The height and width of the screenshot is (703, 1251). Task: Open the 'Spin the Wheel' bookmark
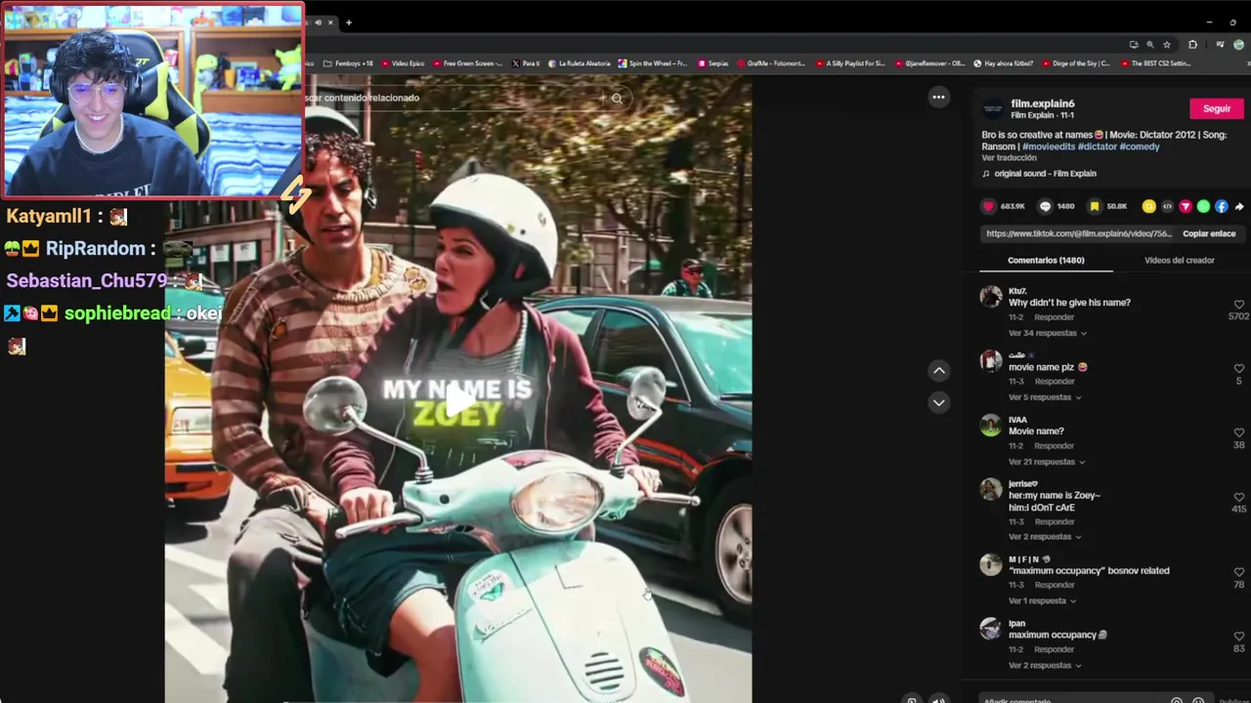[652, 63]
